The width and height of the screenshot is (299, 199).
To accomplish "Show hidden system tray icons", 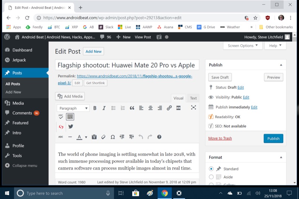I will point(221,193).
